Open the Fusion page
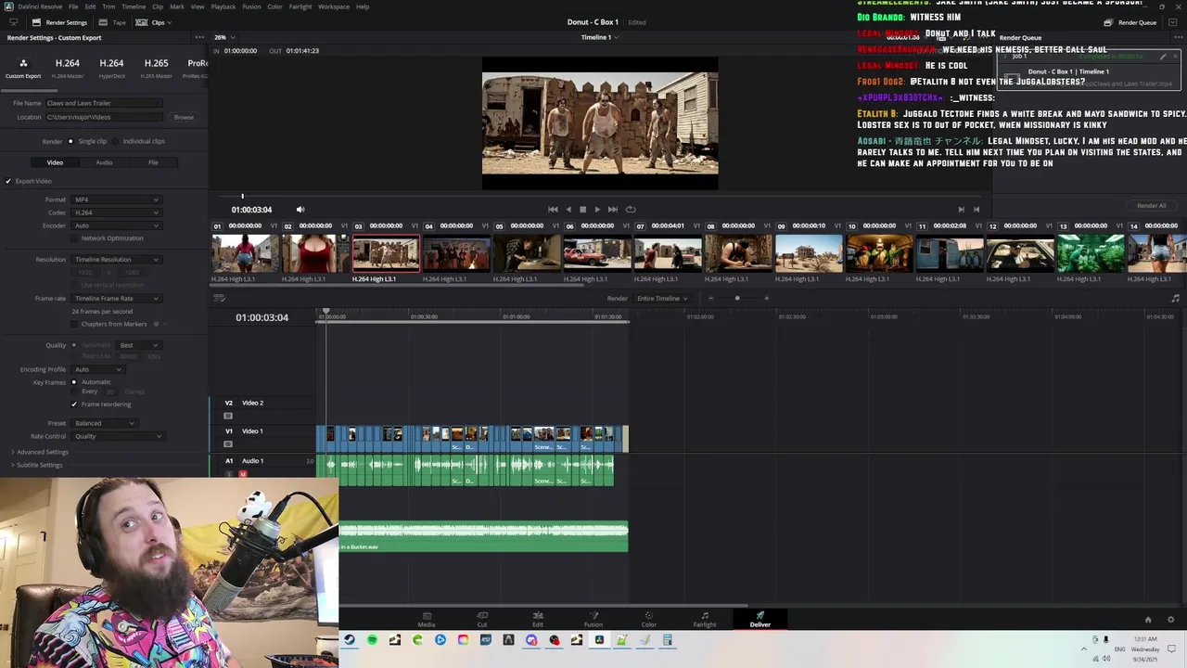 click(x=593, y=619)
